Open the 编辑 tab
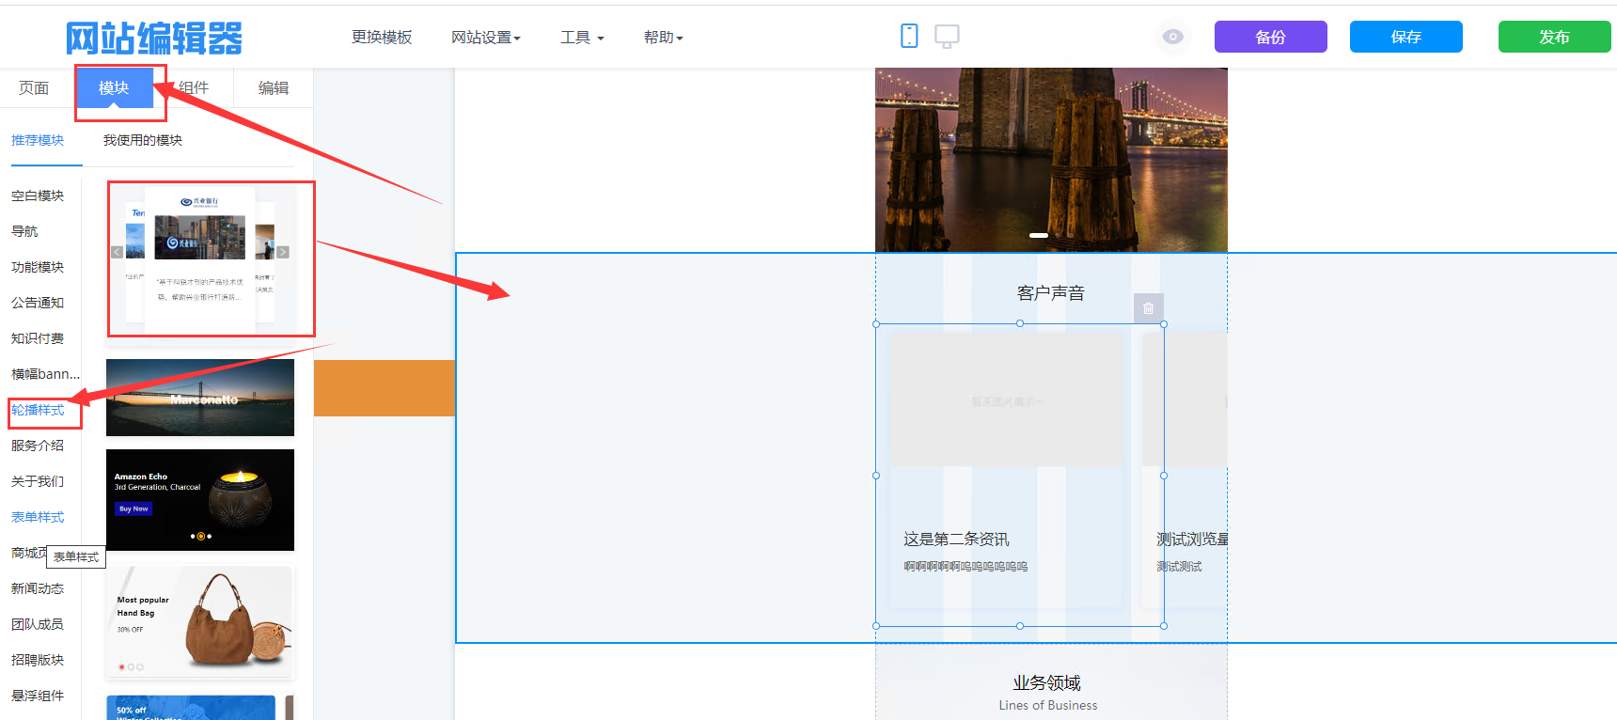Image resolution: width=1617 pixels, height=720 pixels. coord(274,87)
